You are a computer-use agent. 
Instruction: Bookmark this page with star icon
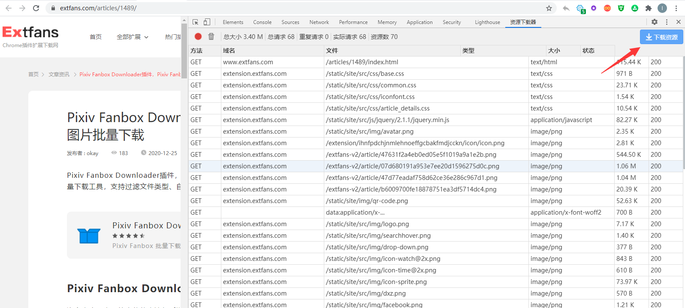pos(549,8)
